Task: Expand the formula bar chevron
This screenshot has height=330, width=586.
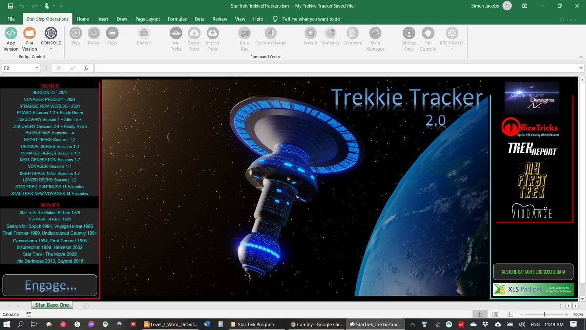Action: pyautogui.click(x=581, y=68)
